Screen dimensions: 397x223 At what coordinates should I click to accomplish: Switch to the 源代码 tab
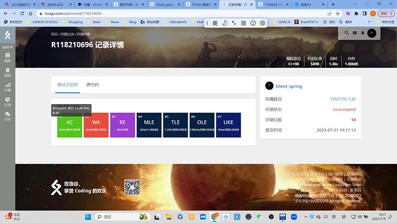[x=93, y=84]
